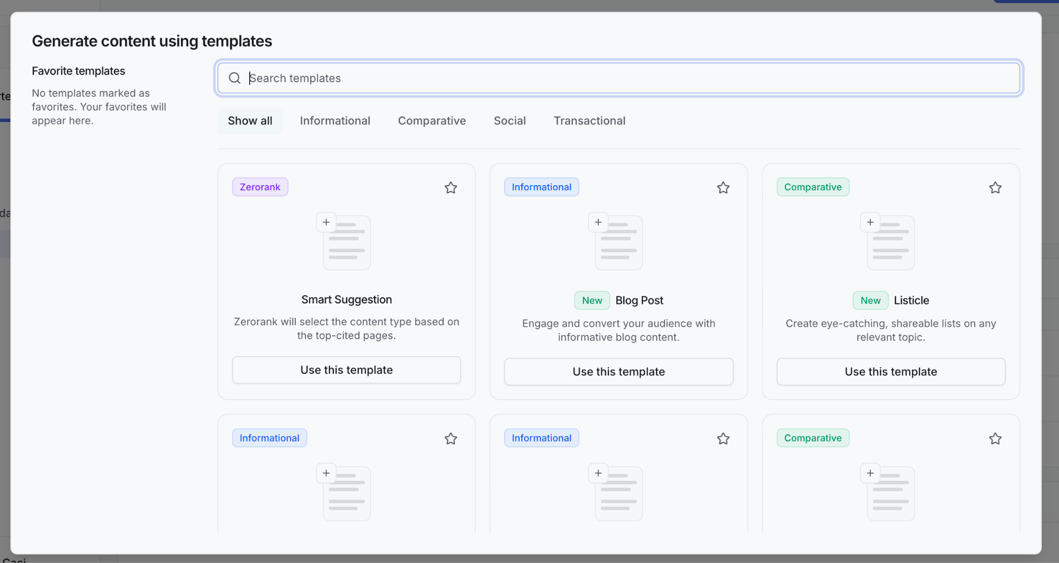Click the New badge beside Listicle

coord(870,300)
